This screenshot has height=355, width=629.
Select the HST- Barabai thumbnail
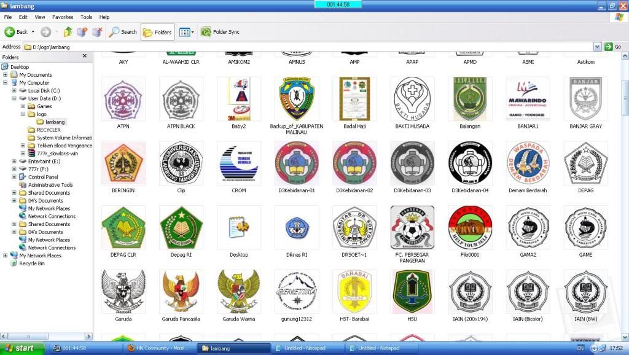pos(354,292)
